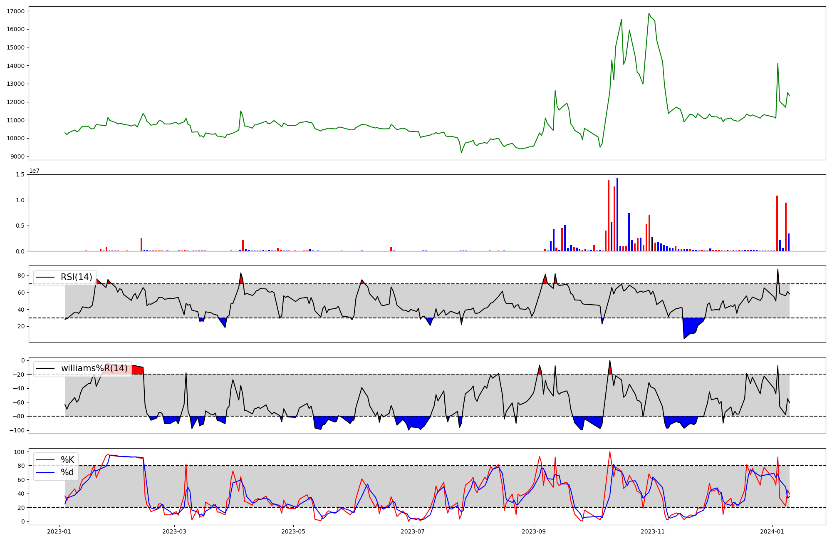
Task: Click the 2023-05 x-axis tick label
Action: 294,531
